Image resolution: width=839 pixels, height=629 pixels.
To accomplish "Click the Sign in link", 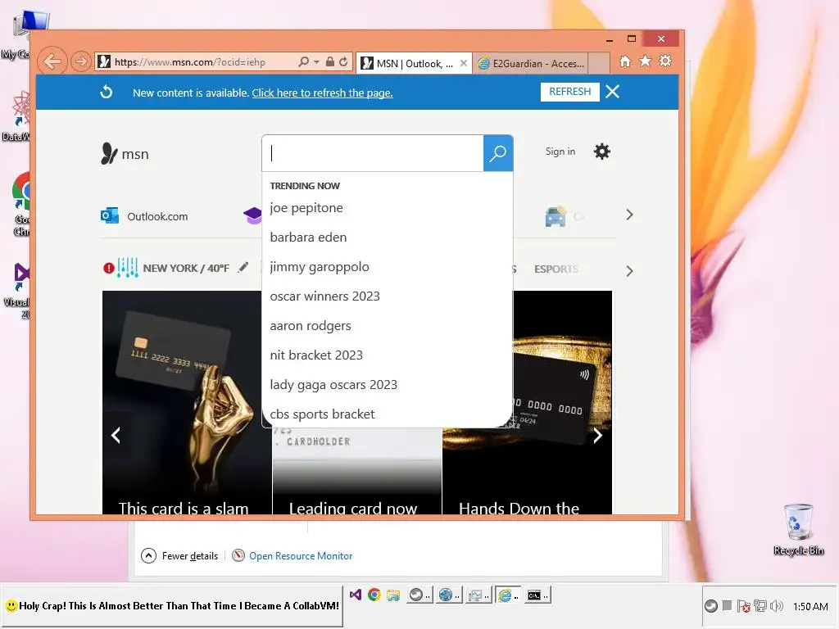I will pos(560,152).
